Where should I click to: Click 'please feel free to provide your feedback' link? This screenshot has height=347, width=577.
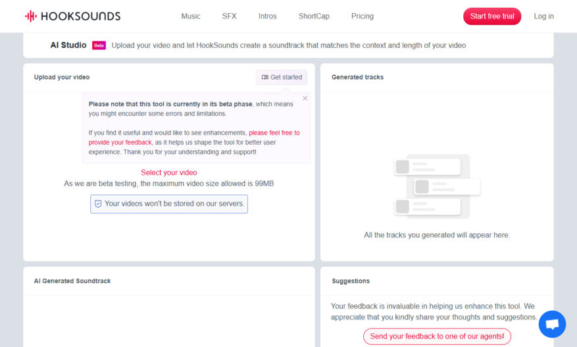194,137
